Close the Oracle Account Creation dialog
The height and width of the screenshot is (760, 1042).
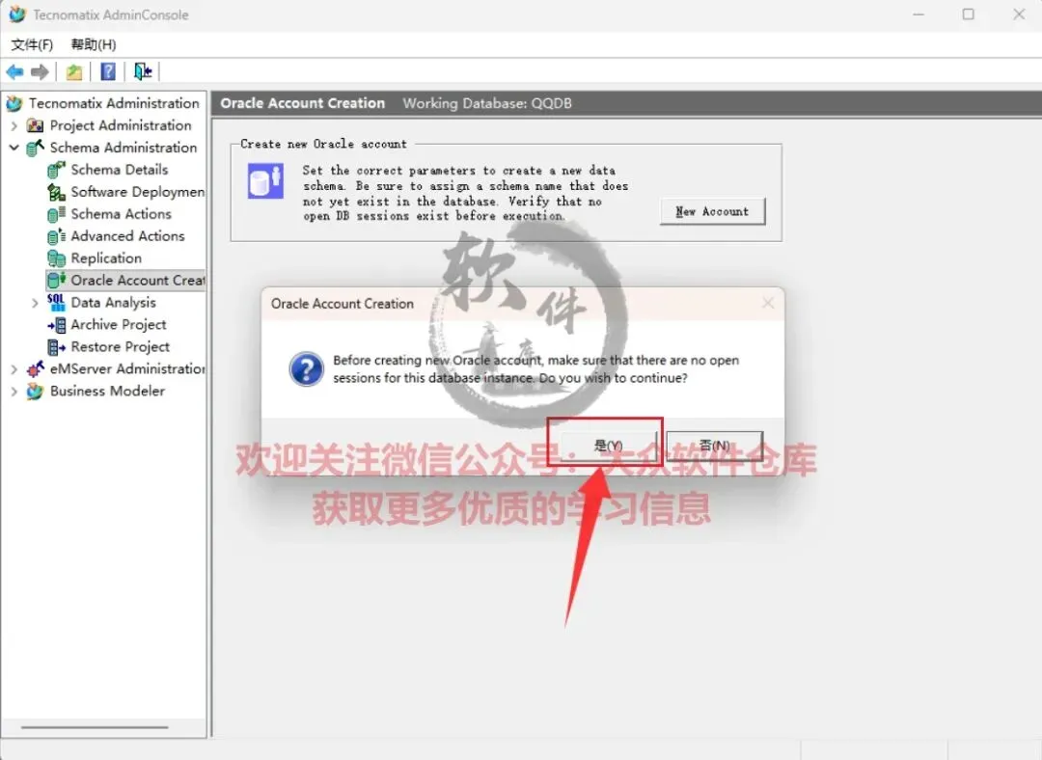pyautogui.click(x=768, y=303)
